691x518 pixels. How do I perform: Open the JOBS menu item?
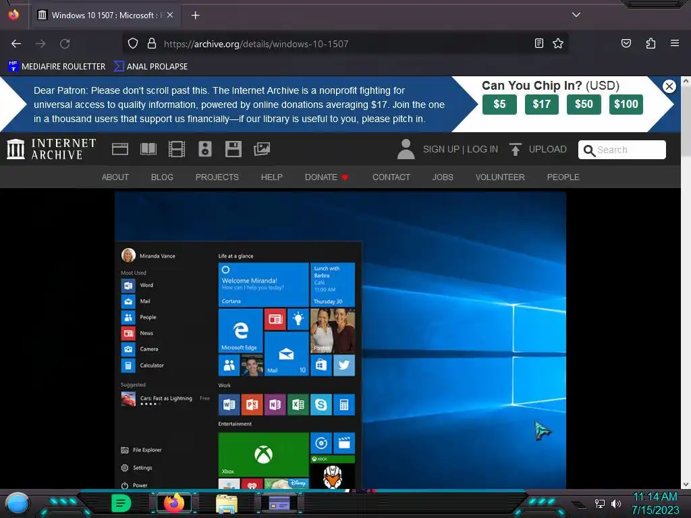(x=443, y=177)
